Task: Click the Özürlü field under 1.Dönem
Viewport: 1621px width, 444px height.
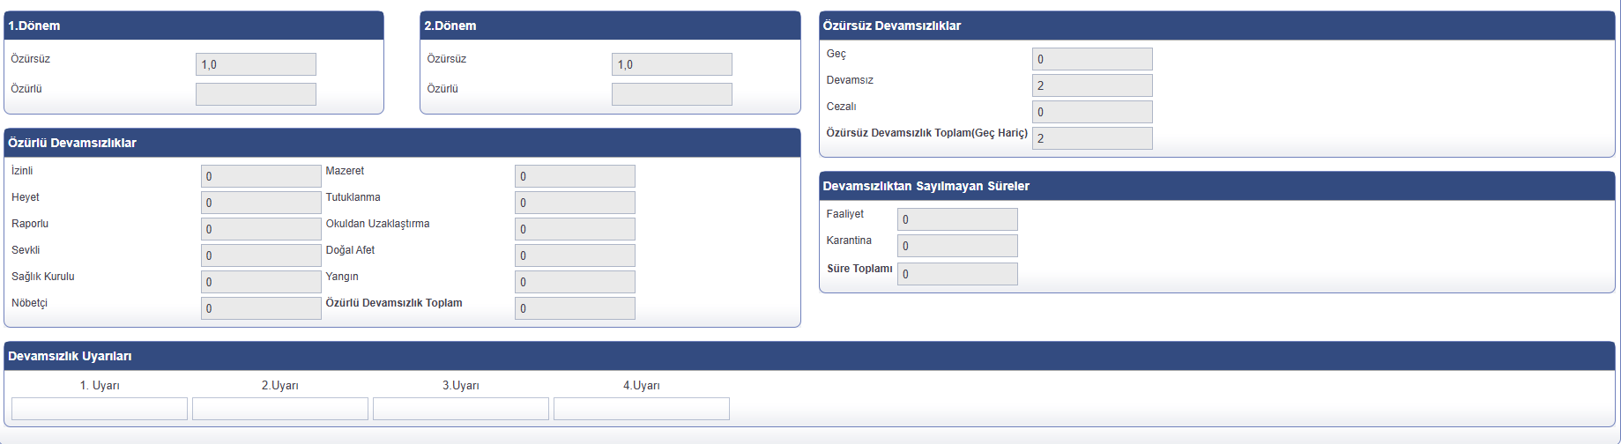Action: click(x=256, y=94)
